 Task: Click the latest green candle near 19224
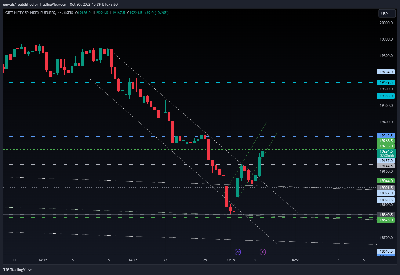[263, 154]
